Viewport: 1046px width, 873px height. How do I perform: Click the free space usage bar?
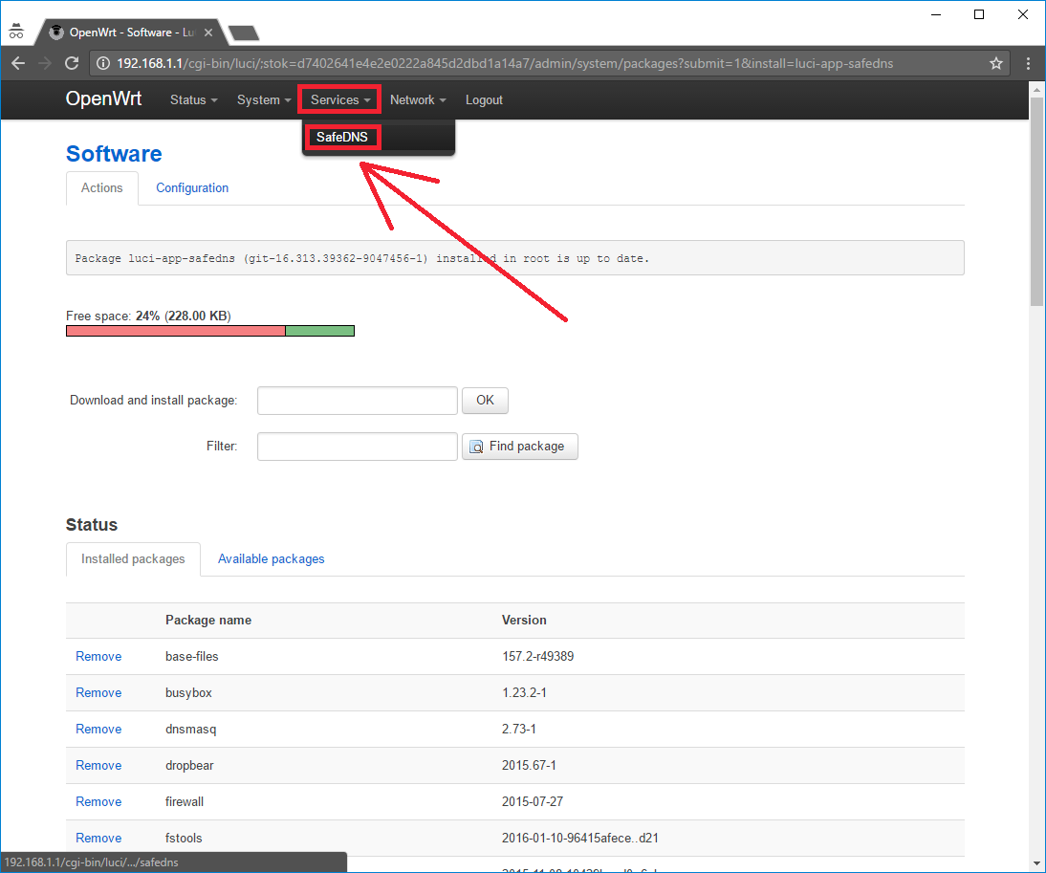tap(210, 331)
